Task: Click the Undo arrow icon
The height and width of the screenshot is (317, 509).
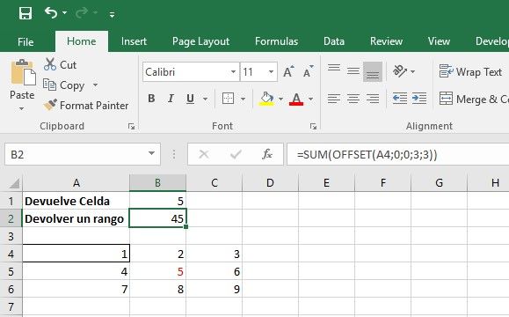Action: [51, 13]
